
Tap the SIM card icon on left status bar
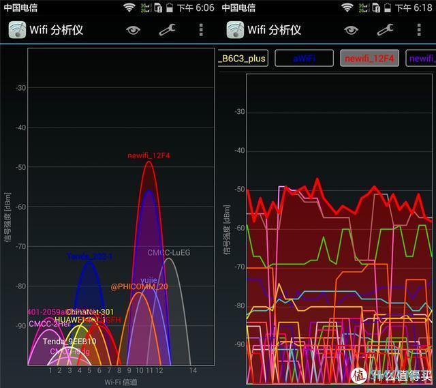coord(158,8)
